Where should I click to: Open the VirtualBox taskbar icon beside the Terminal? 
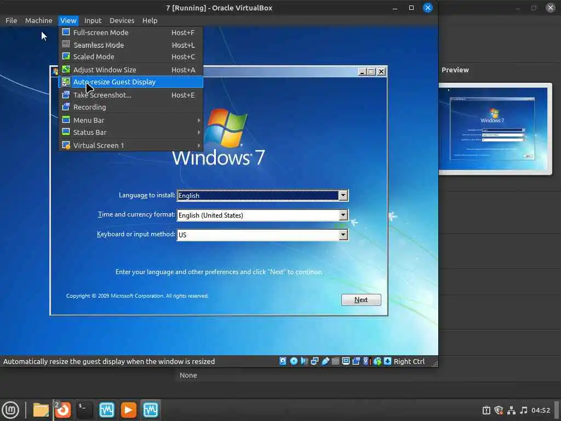[107, 410]
